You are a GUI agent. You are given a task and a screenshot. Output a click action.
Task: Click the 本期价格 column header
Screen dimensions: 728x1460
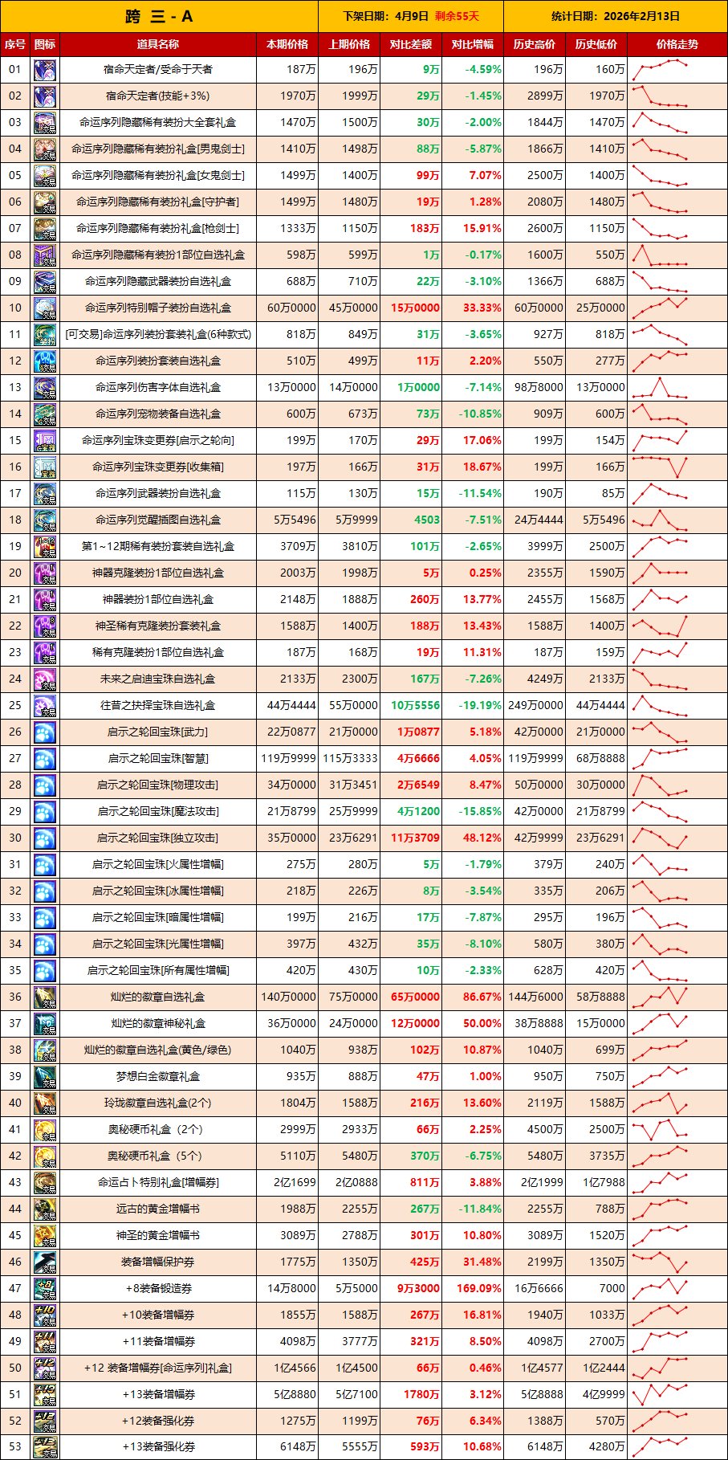point(287,45)
